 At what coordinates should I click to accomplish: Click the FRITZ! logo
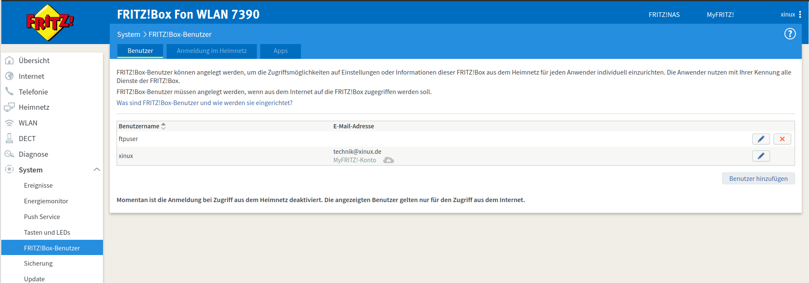click(50, 22)
